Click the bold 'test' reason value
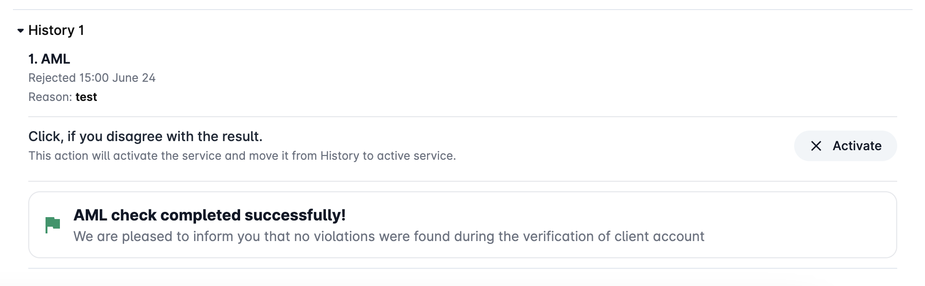This screenshot has width=925, height=286. 86,97
